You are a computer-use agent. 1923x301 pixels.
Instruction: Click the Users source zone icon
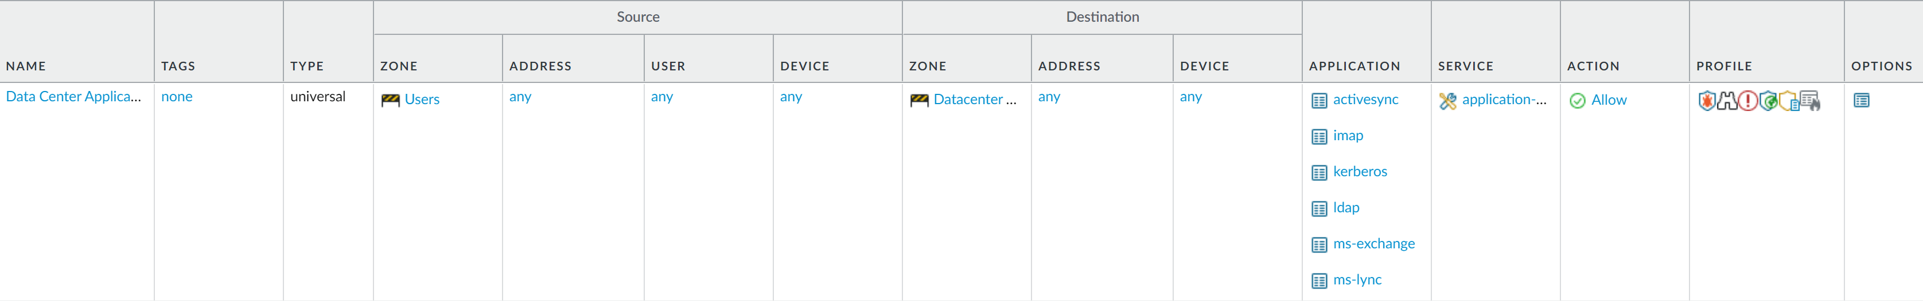tap(391, 100)
